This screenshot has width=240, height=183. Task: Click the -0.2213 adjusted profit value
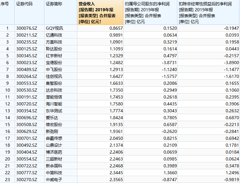point(231,125)
